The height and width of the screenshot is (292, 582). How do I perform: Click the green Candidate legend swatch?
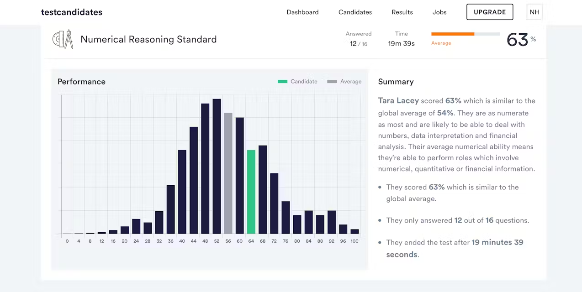point(282,82)
